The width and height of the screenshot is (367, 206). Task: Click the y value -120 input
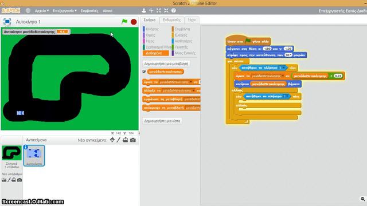pyautogui.click(x=288, y=49)
